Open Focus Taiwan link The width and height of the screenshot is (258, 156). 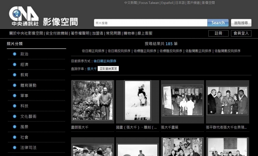coord(149,3)
